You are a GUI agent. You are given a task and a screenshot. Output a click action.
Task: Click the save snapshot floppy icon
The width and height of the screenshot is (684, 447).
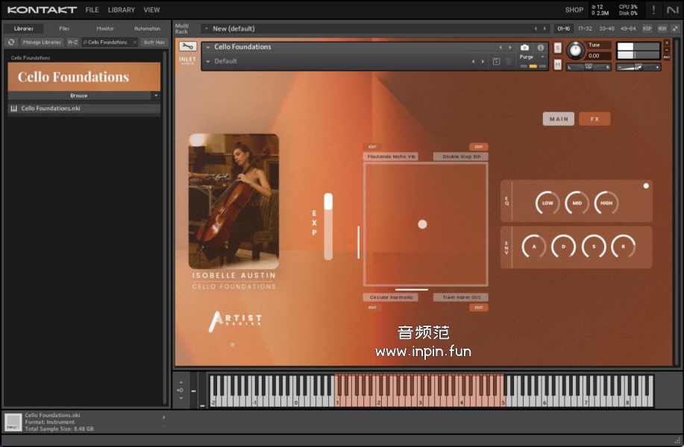[496, 61]
